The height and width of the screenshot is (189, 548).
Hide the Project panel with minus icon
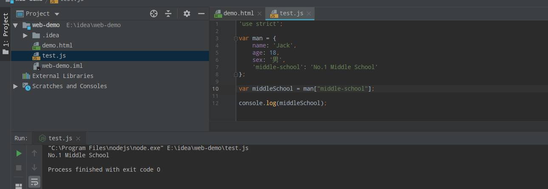201,14
